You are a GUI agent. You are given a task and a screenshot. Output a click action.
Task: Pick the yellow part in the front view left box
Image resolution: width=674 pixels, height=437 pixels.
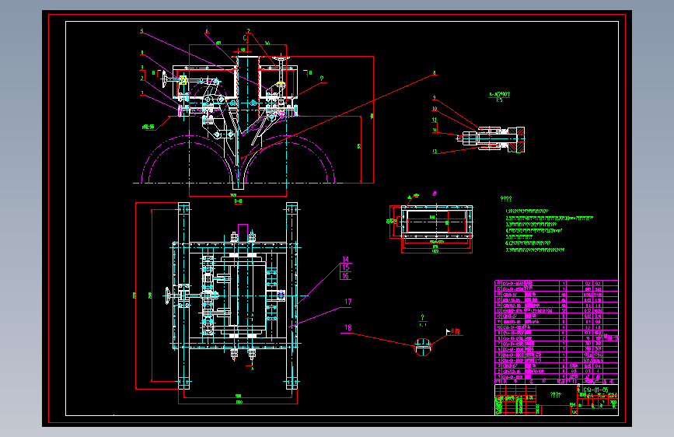(183, 80)
